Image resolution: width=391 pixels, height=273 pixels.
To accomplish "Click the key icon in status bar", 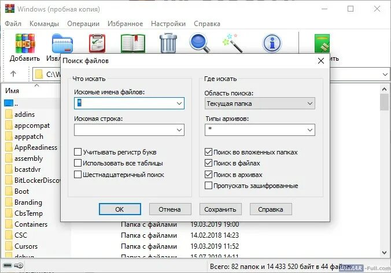I will [19, 265].
